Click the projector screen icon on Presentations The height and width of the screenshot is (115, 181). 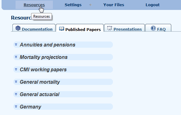[x=109, y=28]
